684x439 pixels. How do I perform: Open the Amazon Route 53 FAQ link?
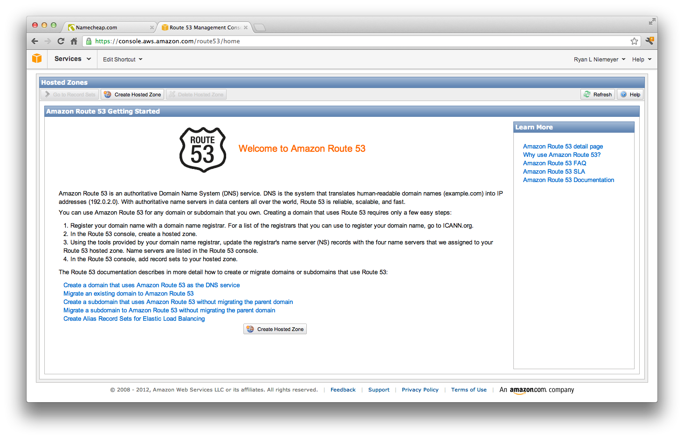554,163
